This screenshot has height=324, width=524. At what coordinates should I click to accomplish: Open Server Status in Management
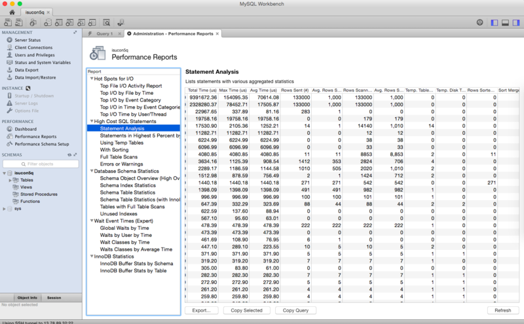[28, 40]
